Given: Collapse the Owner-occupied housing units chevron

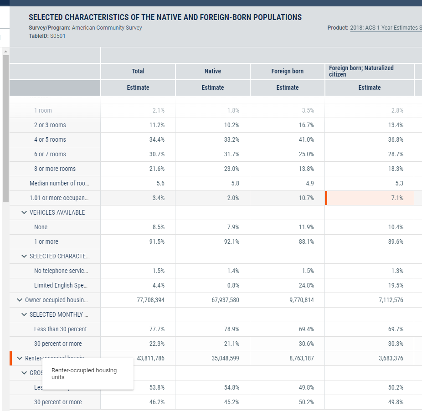Looking at the screenshot, I should (20, 300).
